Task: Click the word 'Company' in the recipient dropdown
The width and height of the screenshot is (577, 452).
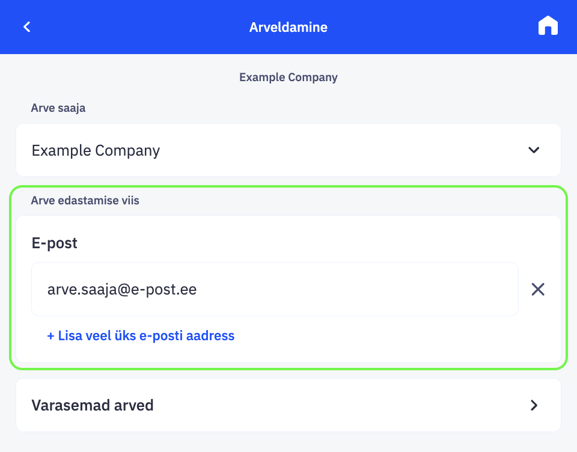Action: (x=127, y=150)
